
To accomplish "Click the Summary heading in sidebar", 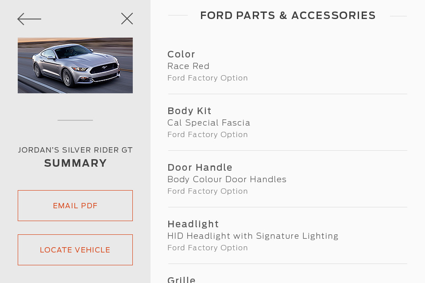I will (x=75, y=163).
